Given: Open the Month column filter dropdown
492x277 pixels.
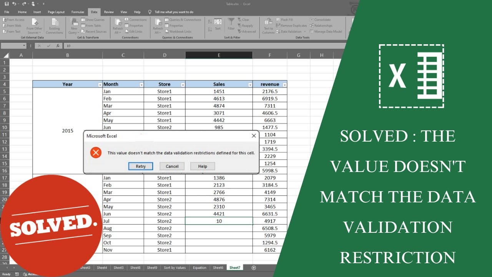Looking at the screenshot, I should [141, 85].
